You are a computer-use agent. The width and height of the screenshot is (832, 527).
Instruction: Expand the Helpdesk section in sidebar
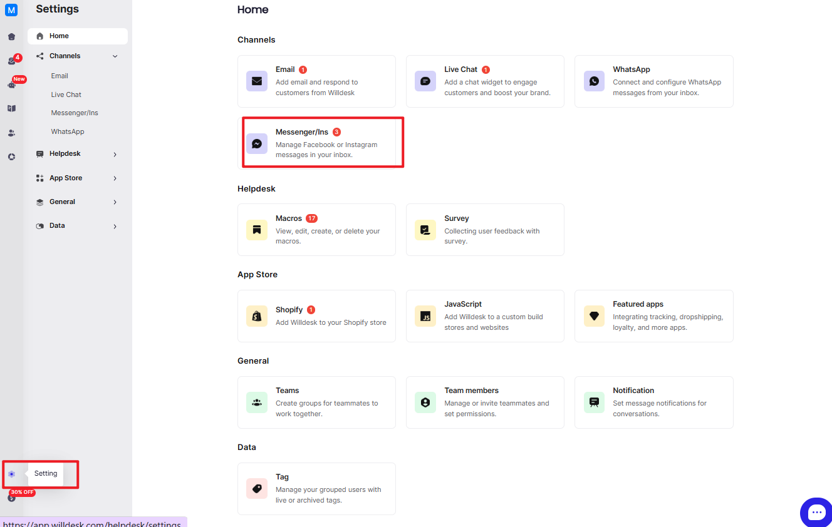pyautogui.click(x=78, y=154)
